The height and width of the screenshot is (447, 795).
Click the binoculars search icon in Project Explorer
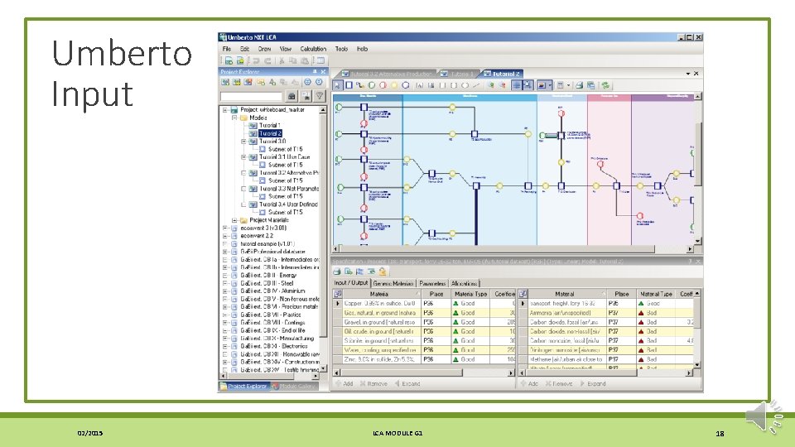tap(291, 95)
